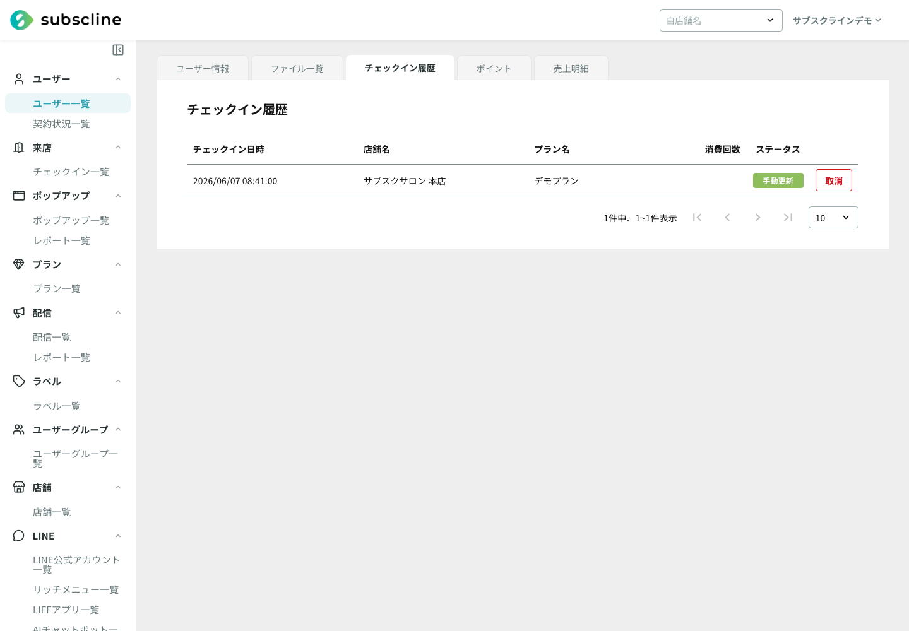The width and height of the screenshot is (909, 631).
Task: Click the ステータス column header
Action: [x=778, y=150]
